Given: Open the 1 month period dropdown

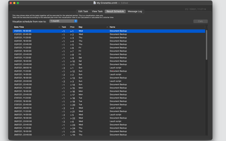Looking at the screenshot, I should click(63, 21).
